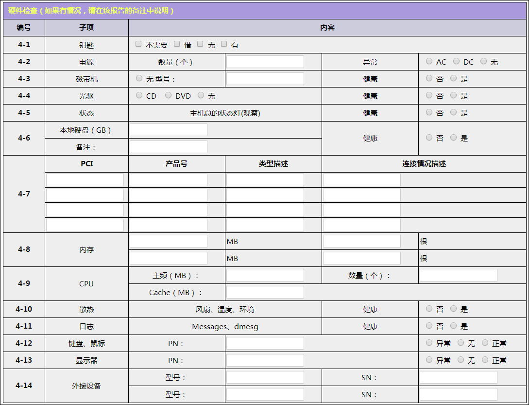The height and width of the screenshot is (405, 529).
Task: Select 是 for 本地硬盘 健康
Action: (453, 138)
